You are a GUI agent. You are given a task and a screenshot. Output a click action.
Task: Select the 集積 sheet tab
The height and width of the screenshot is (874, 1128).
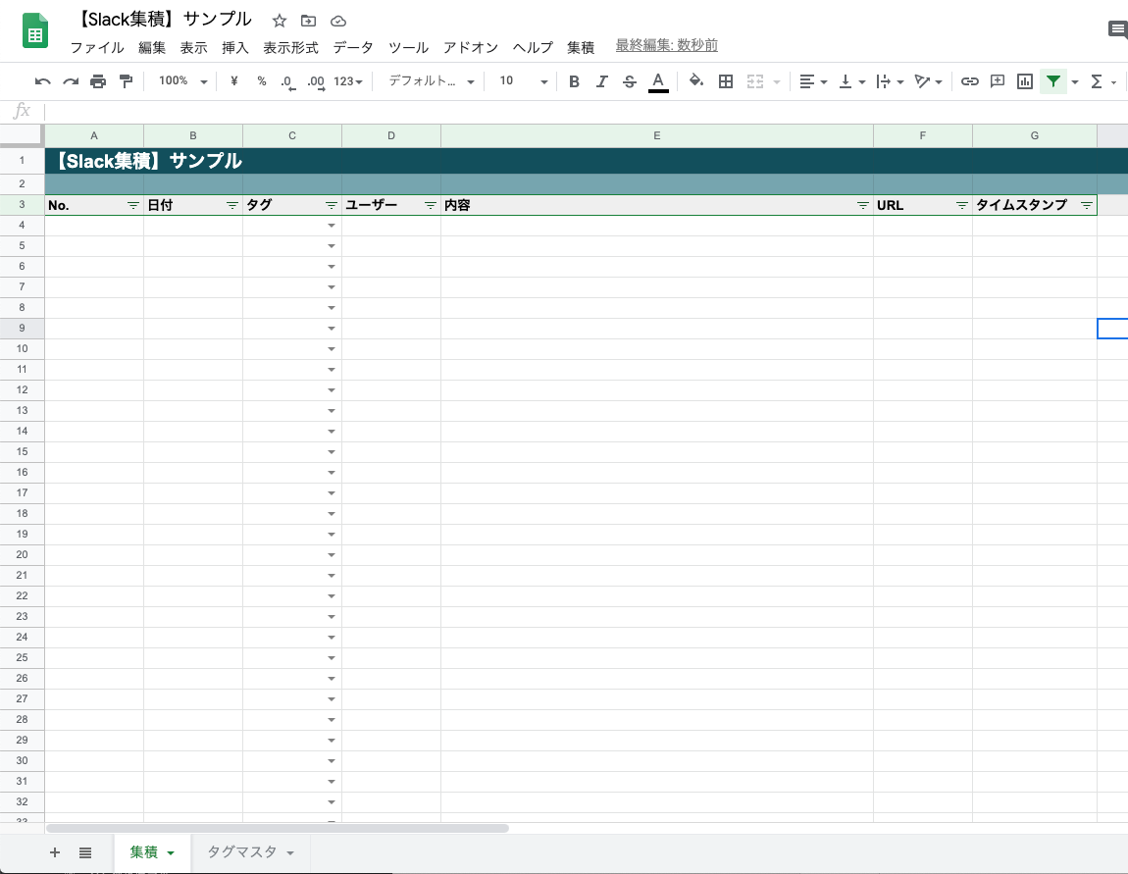pyautogui.click(x=152, y=852)
